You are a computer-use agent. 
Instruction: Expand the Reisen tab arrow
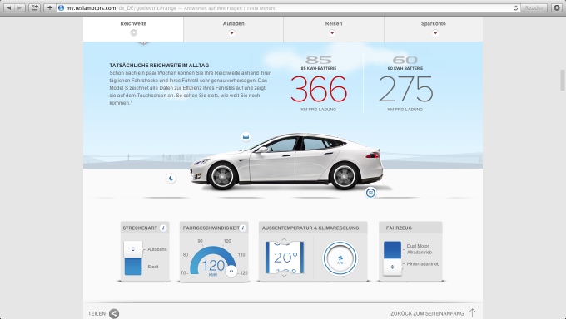332,33
